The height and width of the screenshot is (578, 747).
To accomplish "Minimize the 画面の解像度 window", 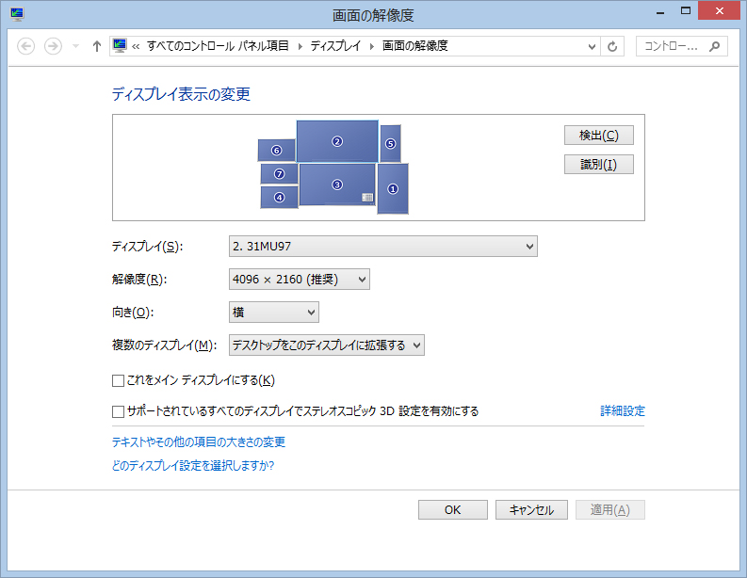I will click(x=659, y=12).
